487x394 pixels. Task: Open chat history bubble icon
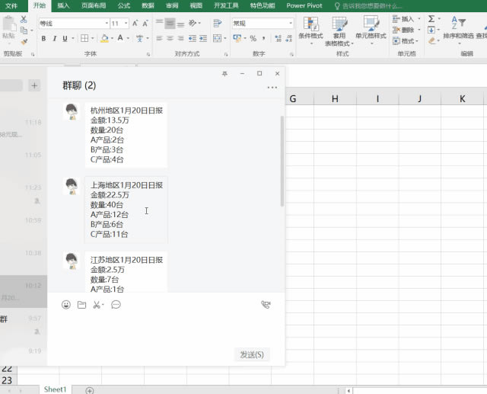[116, 305]
